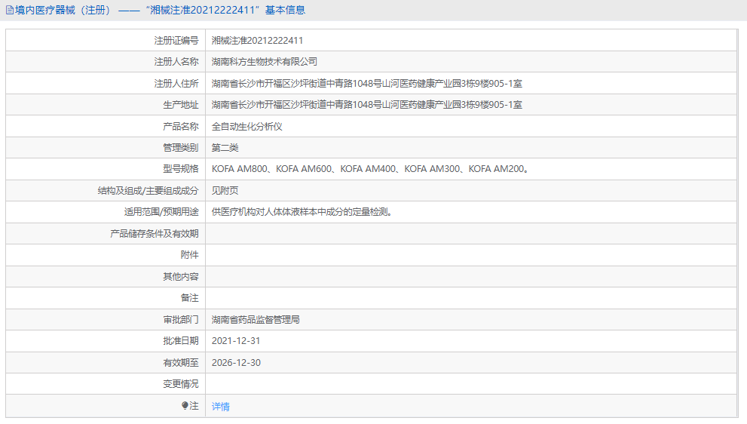Viewport: 747px width, 424px height.
Task: Click the 审批部门 label
Action: point(181,320)
